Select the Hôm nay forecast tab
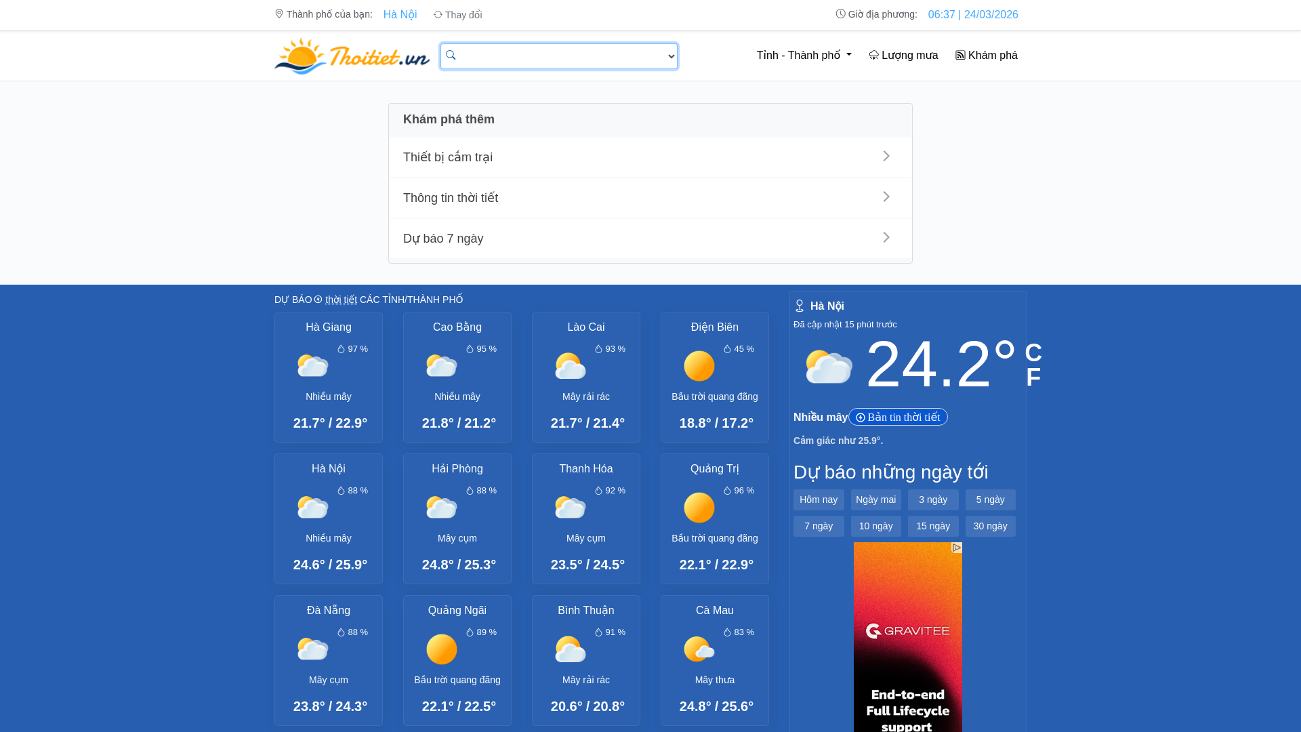 point(819,500)
